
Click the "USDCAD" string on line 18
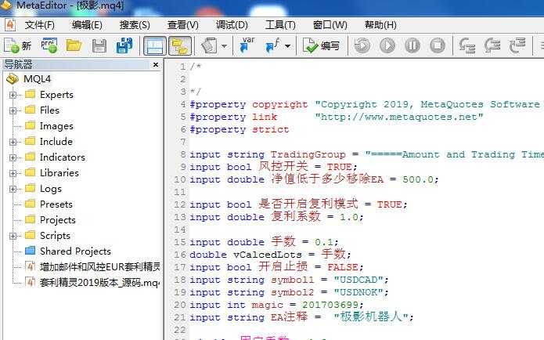click(x=358, y=280)
